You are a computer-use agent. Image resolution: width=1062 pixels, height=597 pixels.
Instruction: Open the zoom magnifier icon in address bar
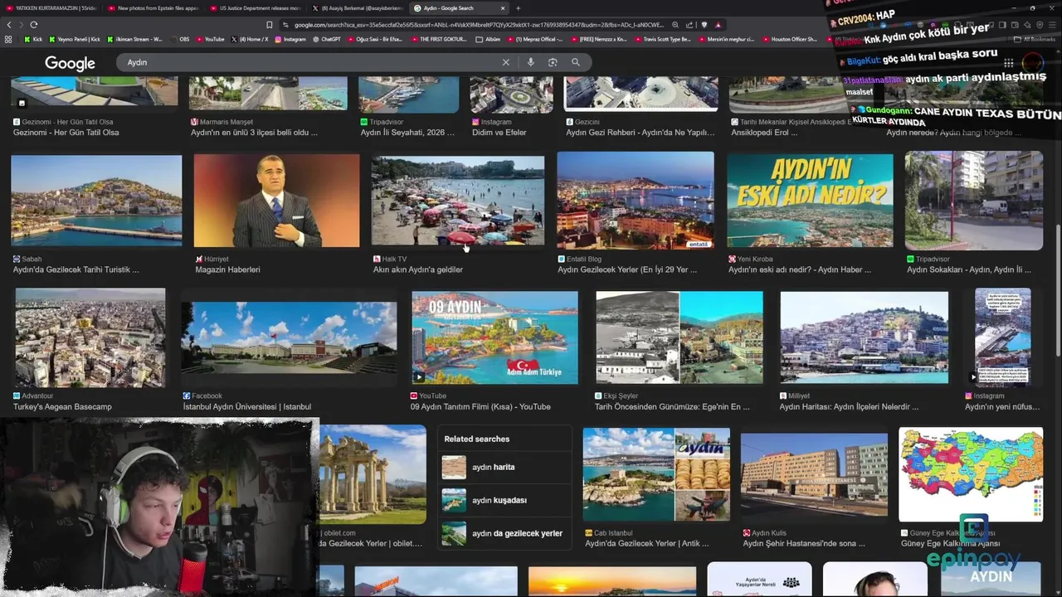coord(675,25)
